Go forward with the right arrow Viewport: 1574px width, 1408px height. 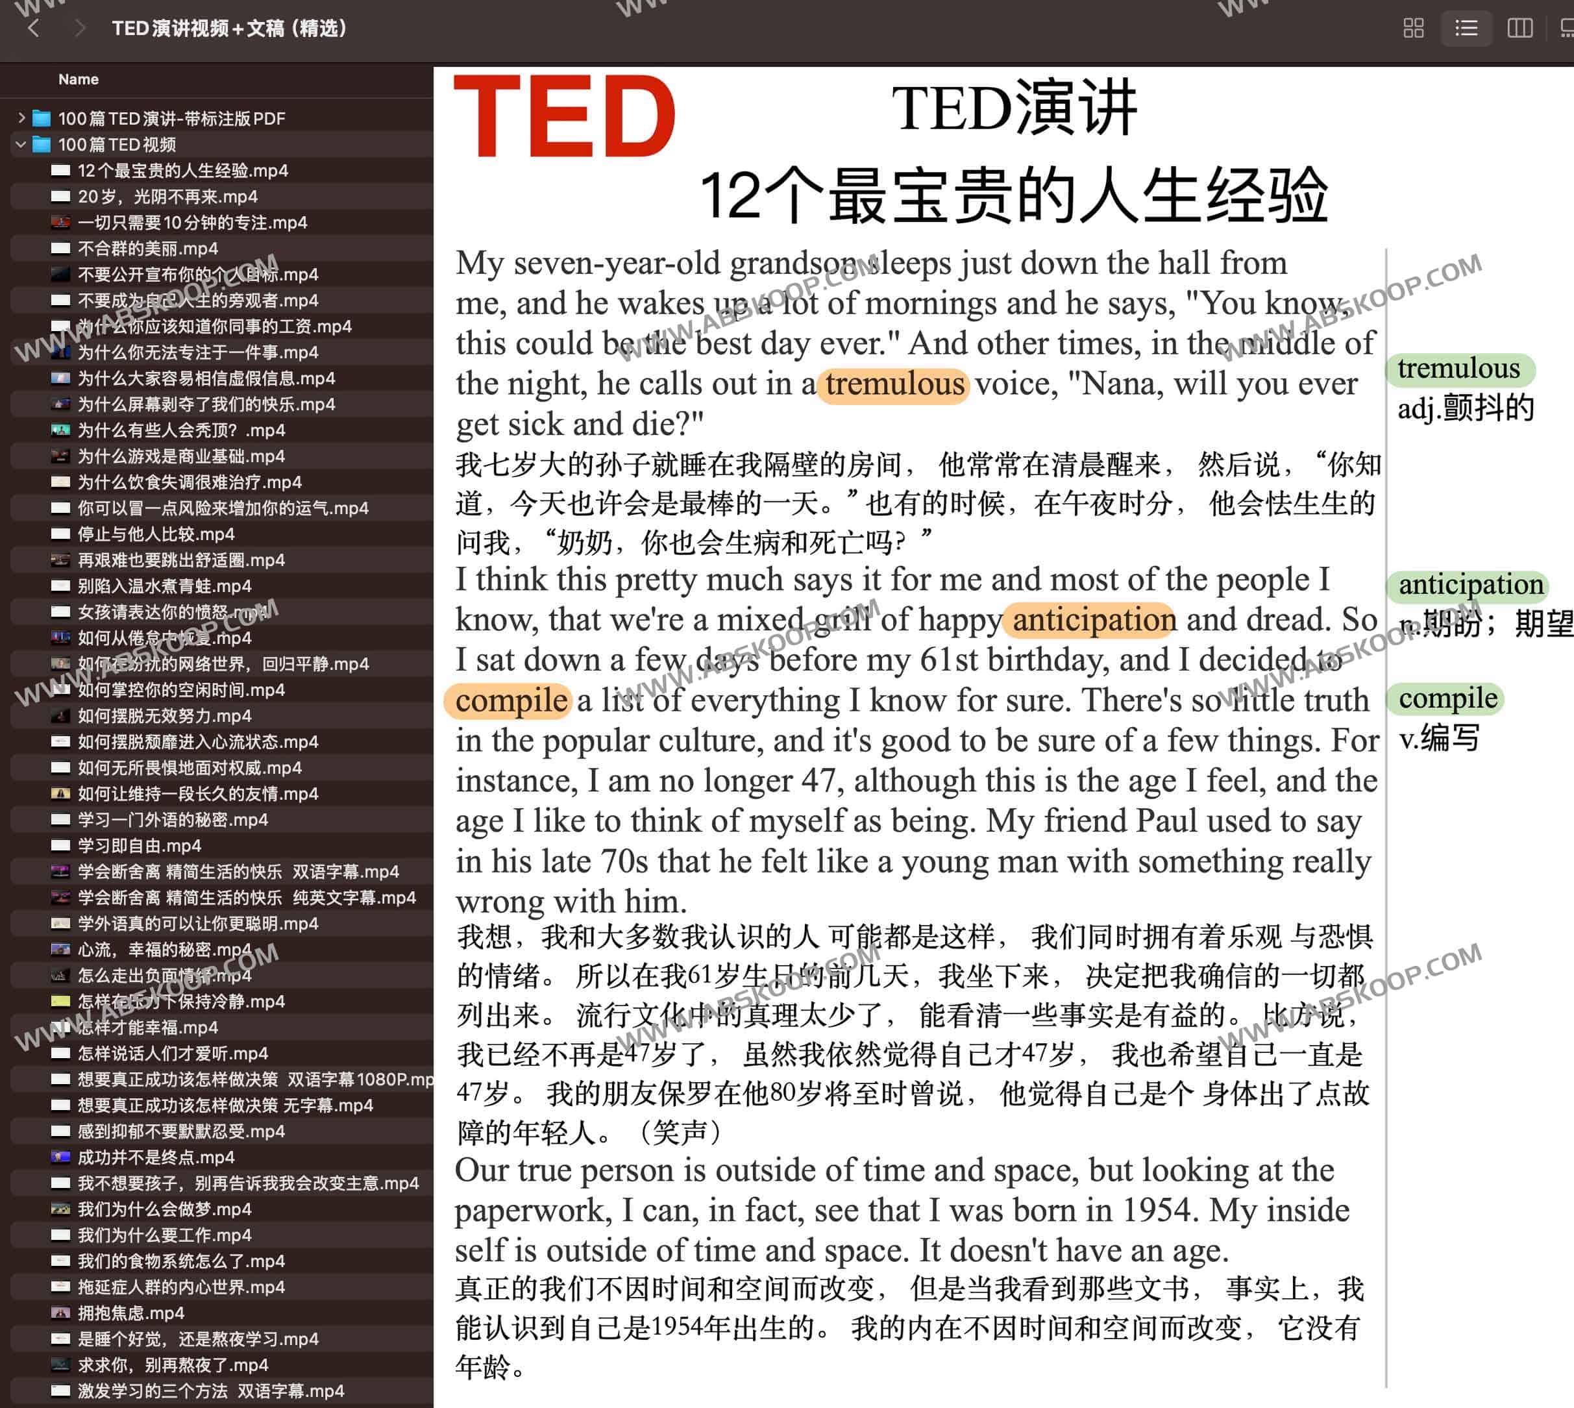79,29
